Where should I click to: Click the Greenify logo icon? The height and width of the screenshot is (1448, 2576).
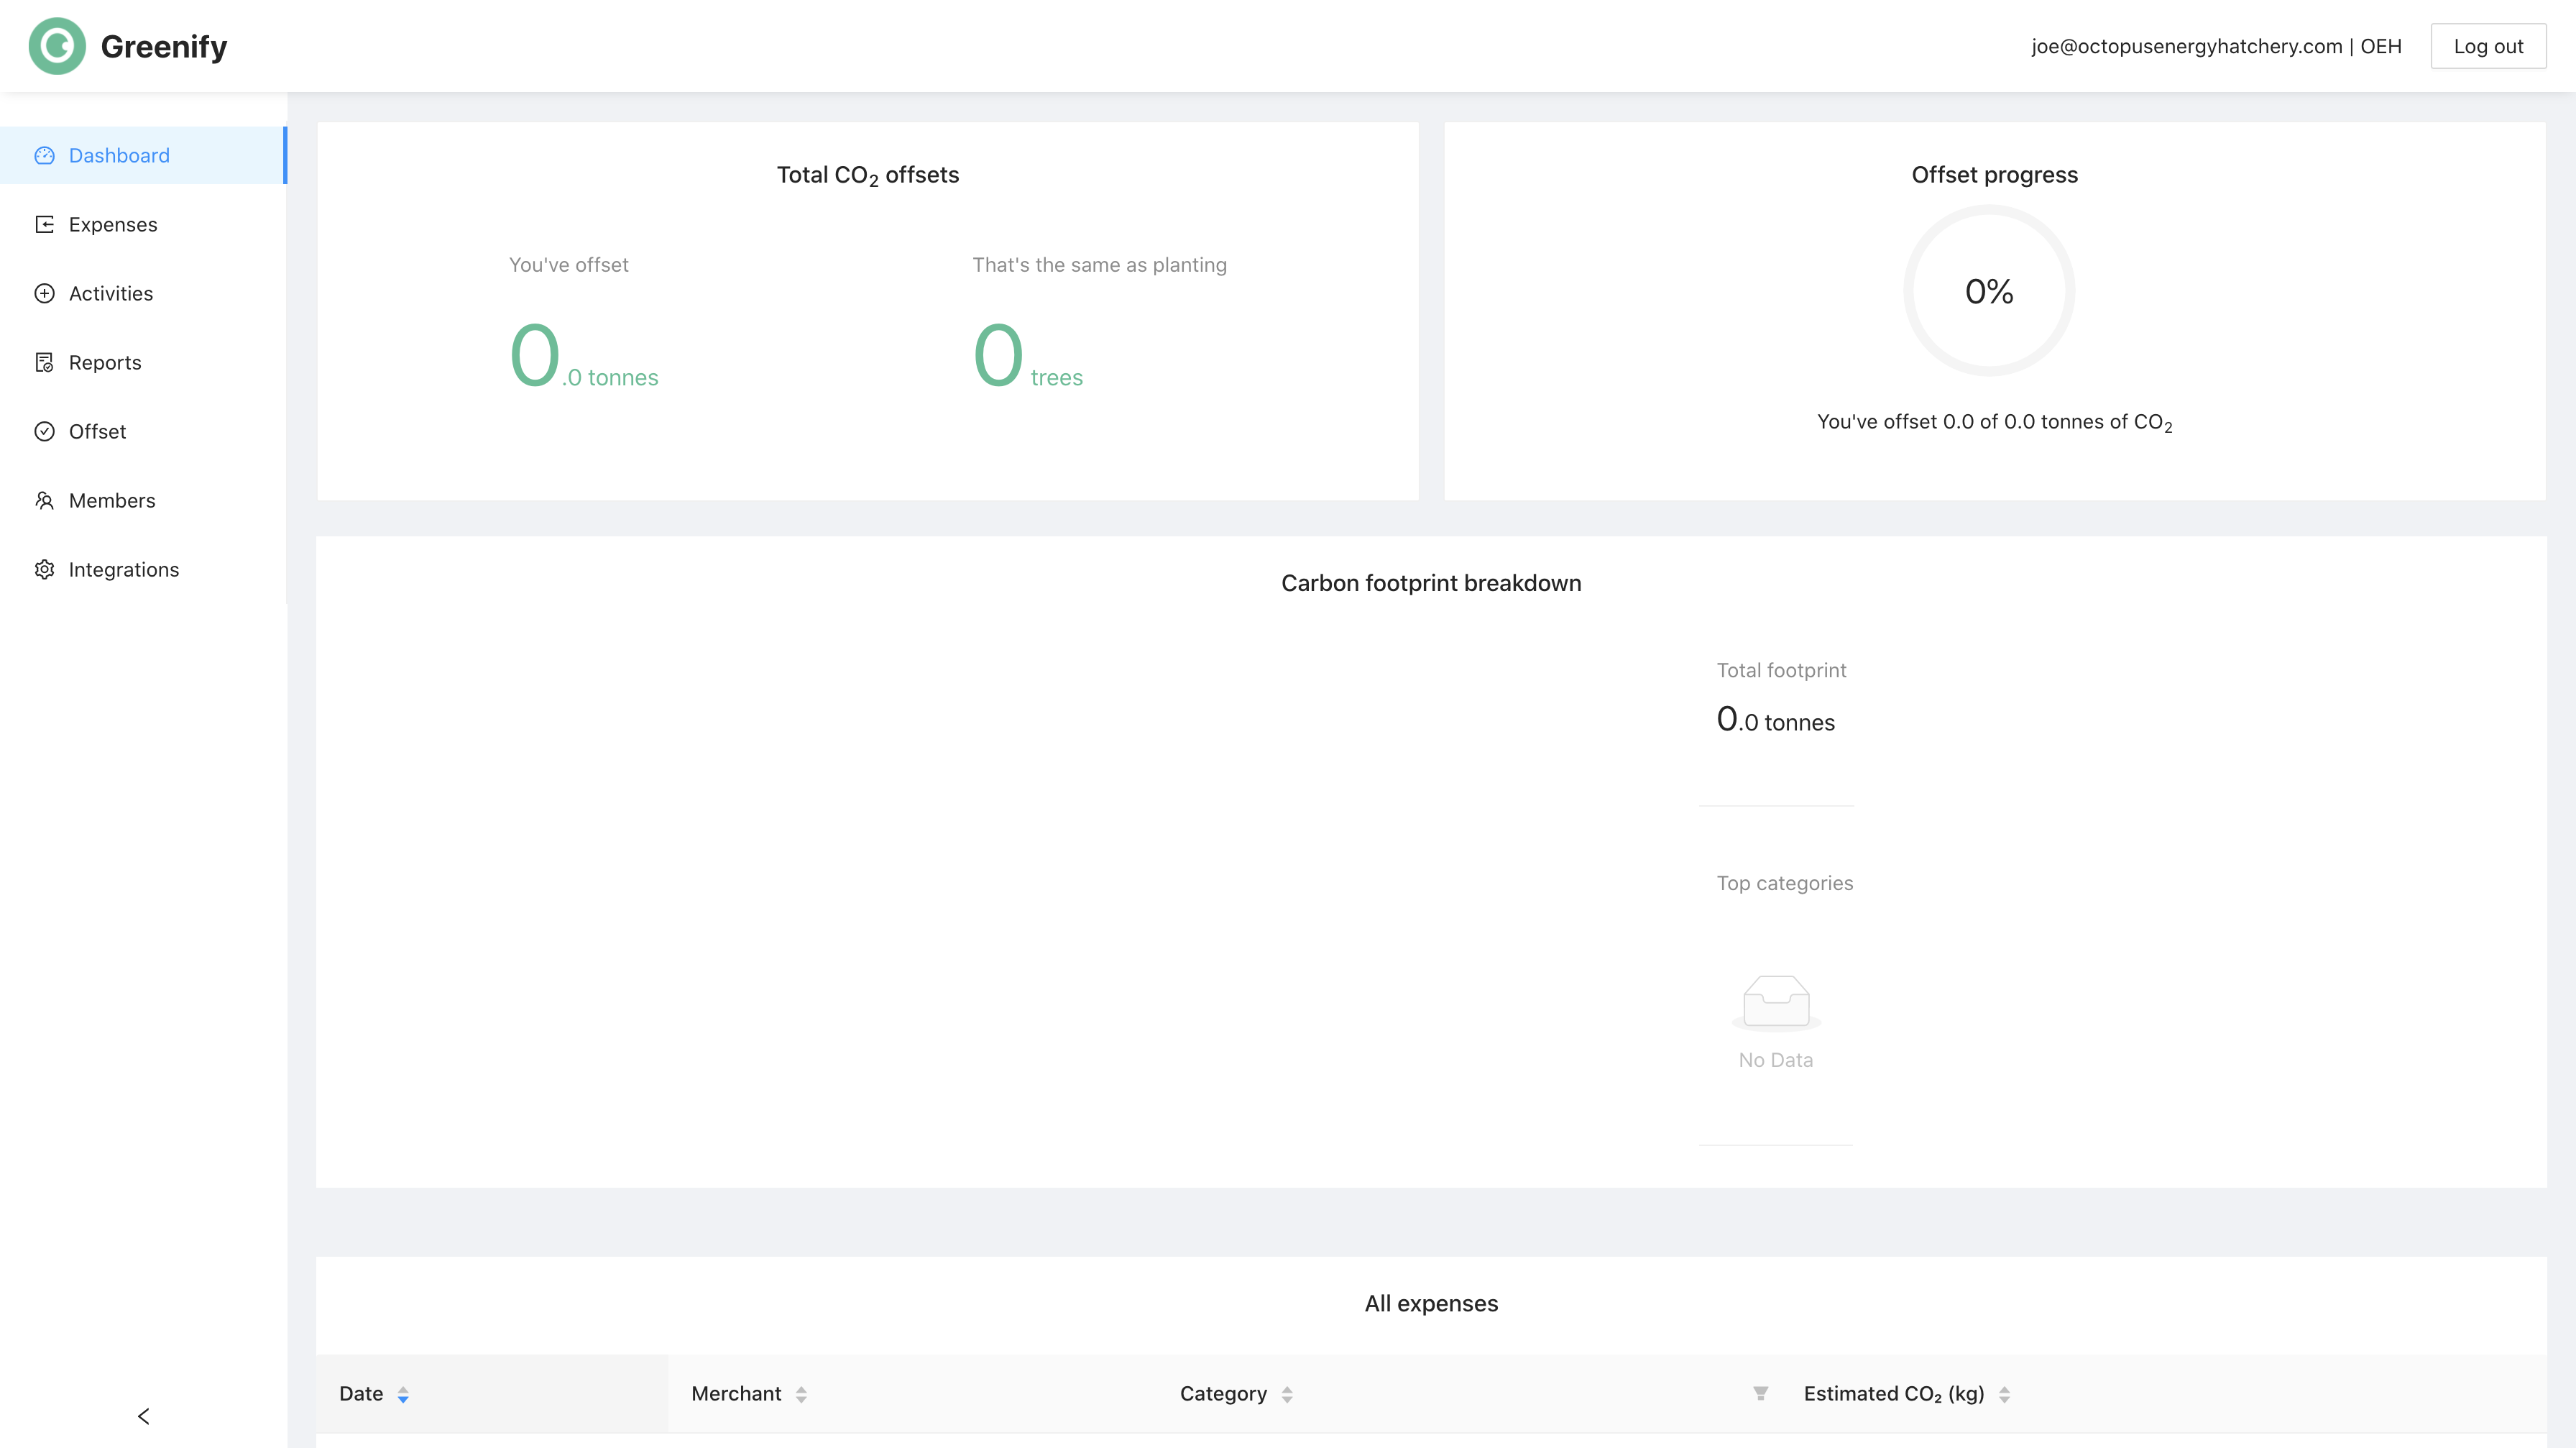tap(57, 46)
